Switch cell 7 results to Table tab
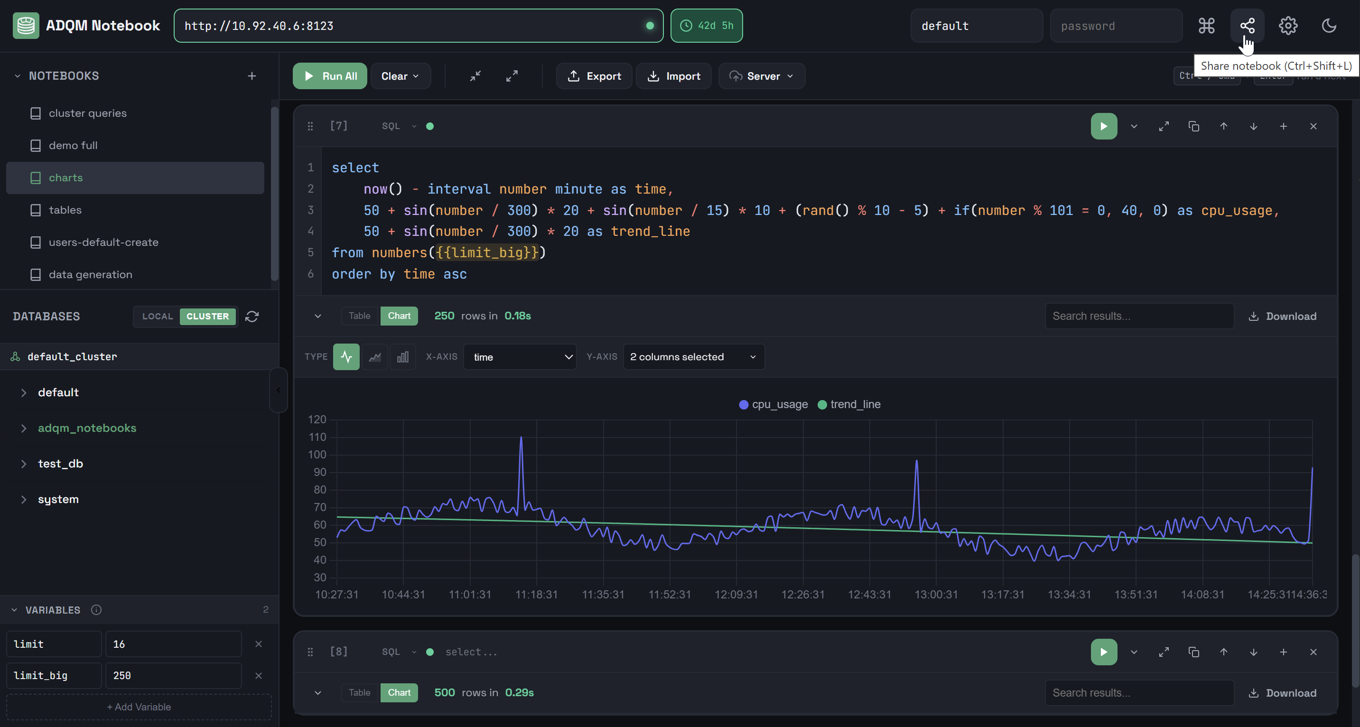The image size is (1360, 727). (359, 316)
